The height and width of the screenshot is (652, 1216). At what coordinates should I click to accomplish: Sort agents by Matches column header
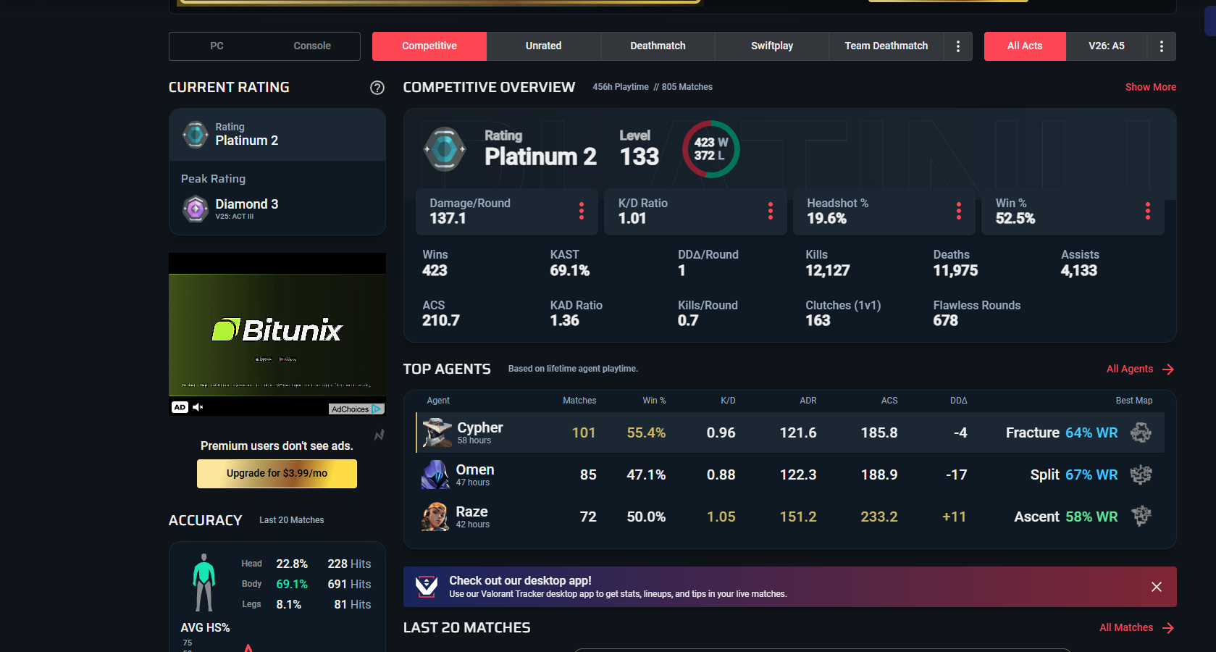(579, 401)
